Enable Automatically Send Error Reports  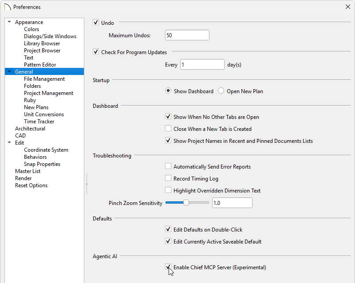168,166
